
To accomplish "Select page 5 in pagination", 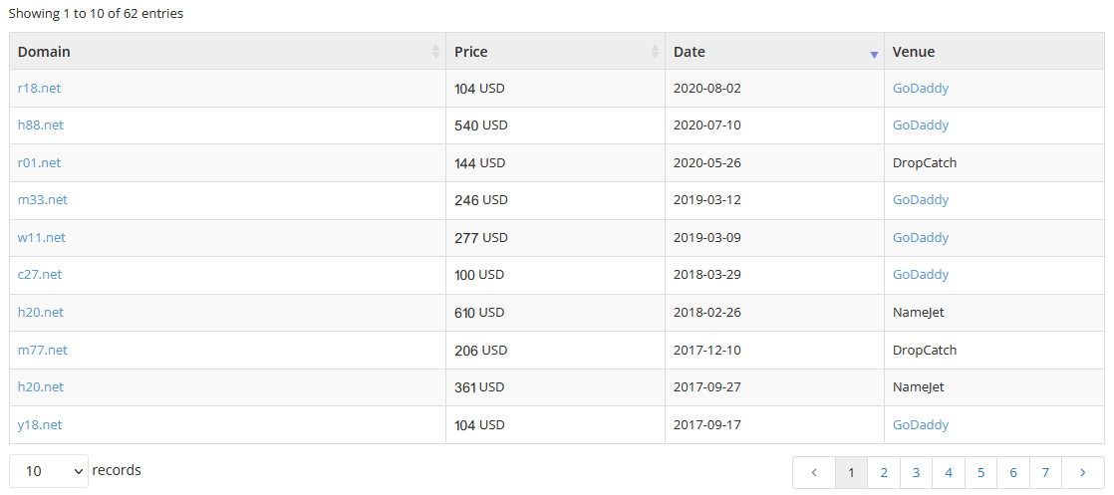I will [x=981, y=472].
